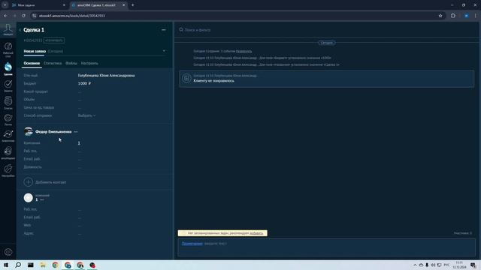Open the browser extensions puzzle icon
Screen dimensions: 481x270
click(x=453, y=16)
